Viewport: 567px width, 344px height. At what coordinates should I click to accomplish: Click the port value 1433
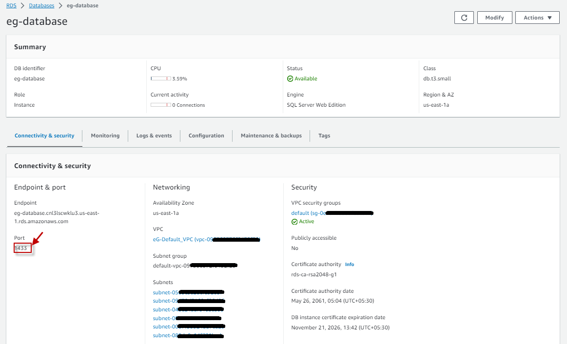click(x=21, y=248)
